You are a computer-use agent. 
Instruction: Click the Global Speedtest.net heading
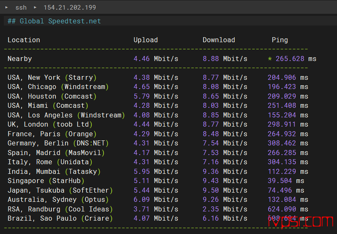click(54, 21)
